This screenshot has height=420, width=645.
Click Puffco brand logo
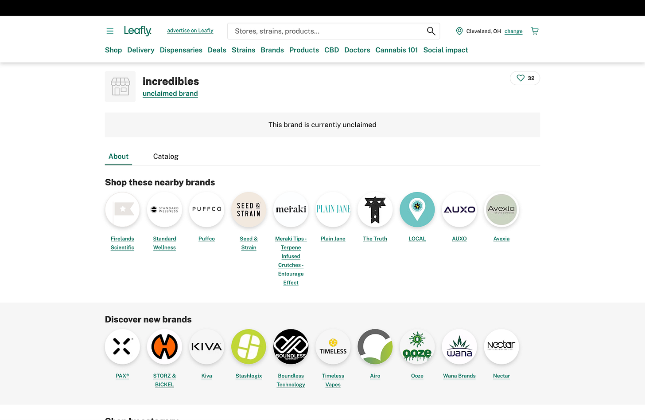click(206, 209)
